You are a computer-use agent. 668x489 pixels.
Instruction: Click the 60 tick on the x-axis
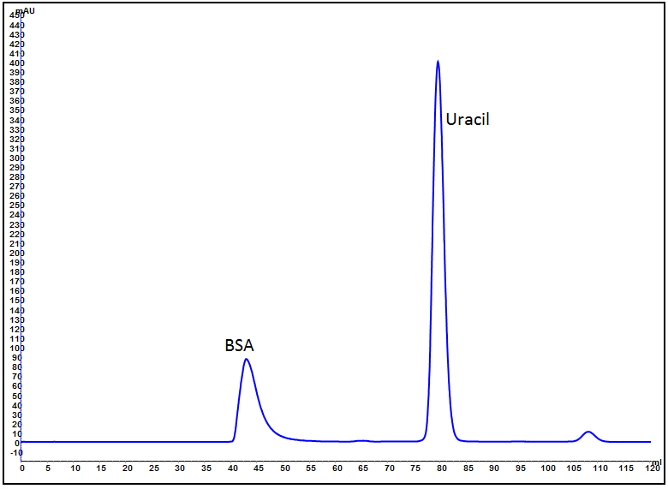(x=337, y=468)
